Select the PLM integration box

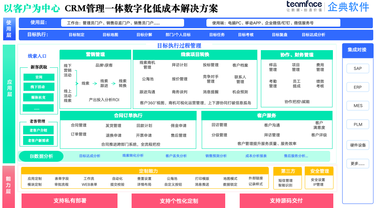point(358,124)
